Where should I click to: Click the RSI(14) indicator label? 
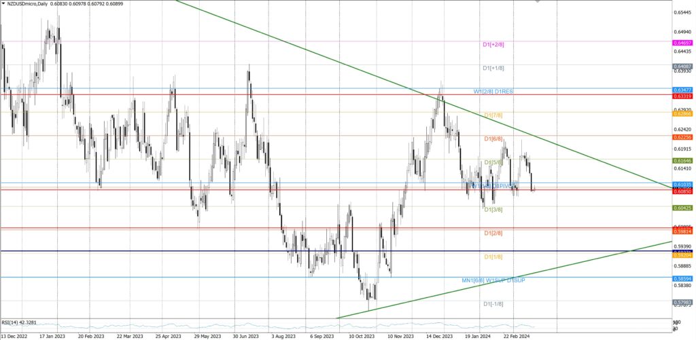click(19, 323)
